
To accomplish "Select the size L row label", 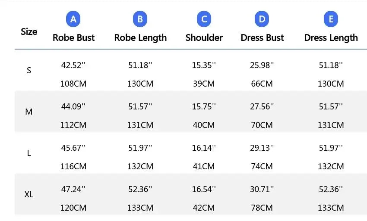I will pos(29,153).
